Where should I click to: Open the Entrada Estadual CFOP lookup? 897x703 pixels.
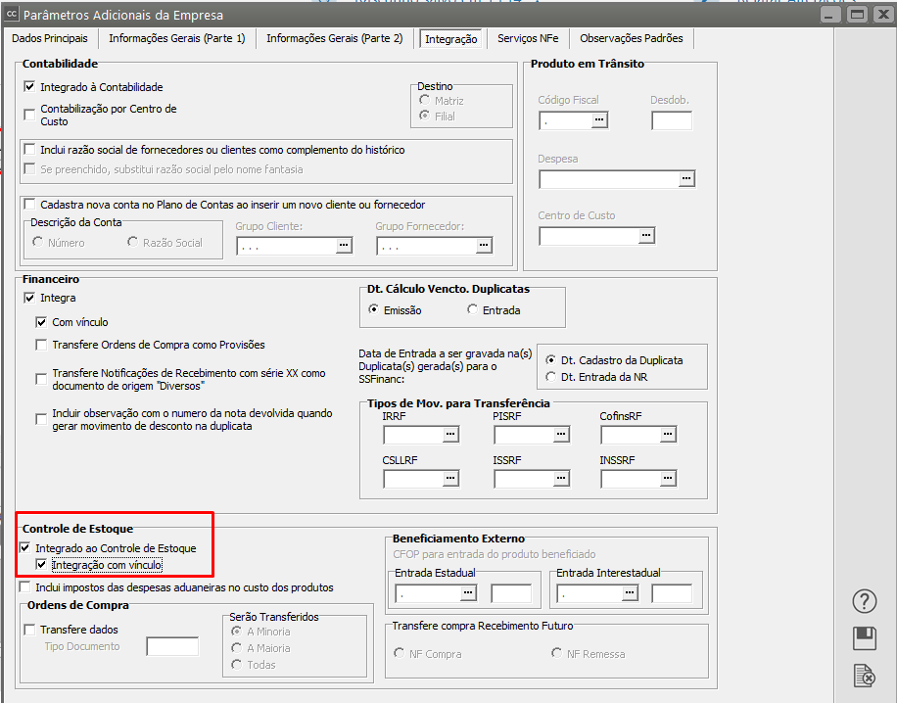click(468, 593)
